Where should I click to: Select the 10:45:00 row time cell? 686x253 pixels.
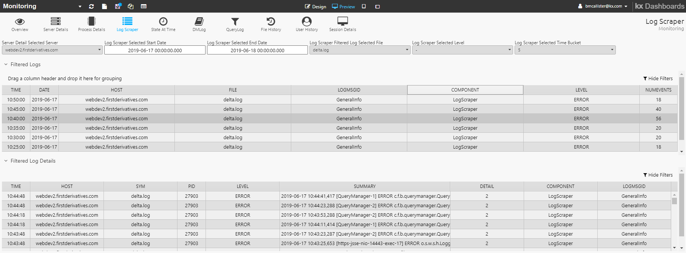(16, 109)
